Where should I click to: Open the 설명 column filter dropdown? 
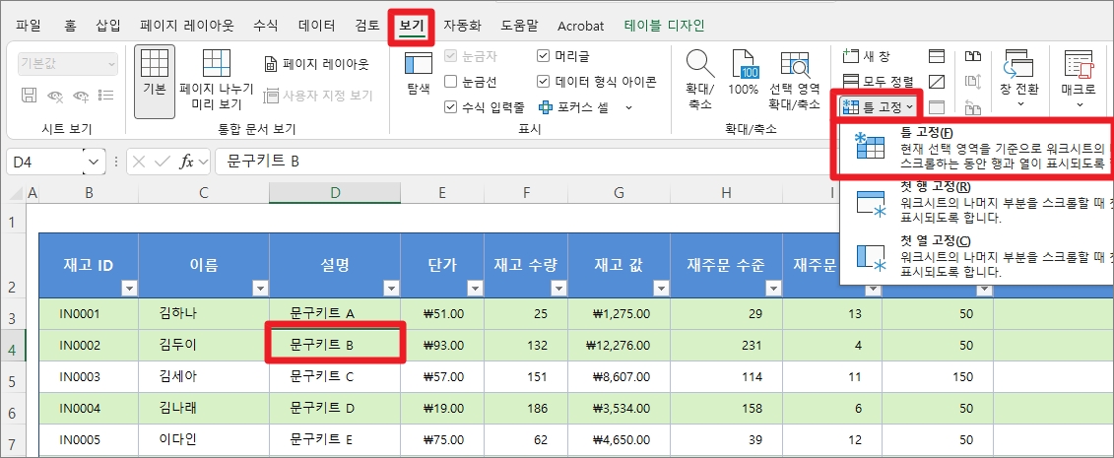[390, 289]
